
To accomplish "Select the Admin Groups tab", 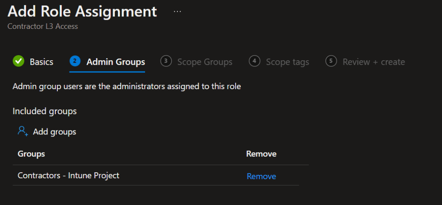I will tap(116, 62).
